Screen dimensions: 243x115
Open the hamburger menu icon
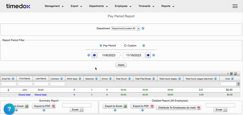pyautogui.click(x=235, y=6)
